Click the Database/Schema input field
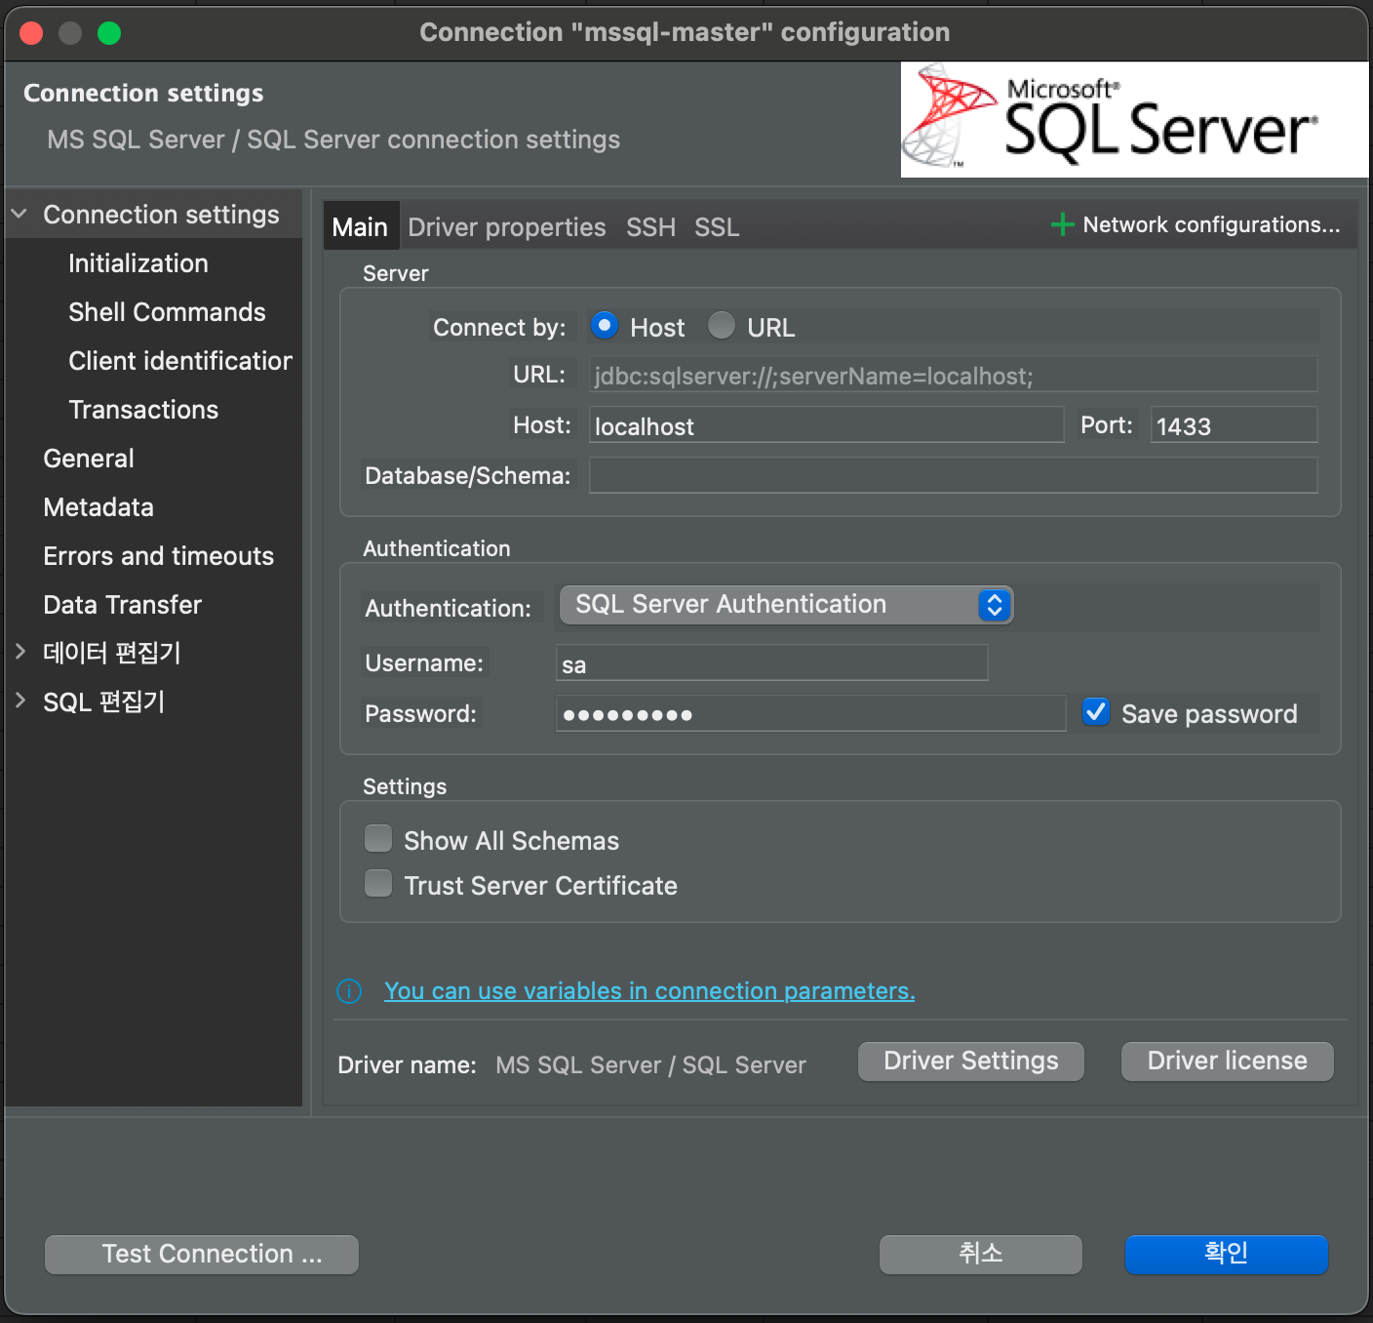Viewport: 1373px width, 1323px height. pyautogui.click(x=953, y=475)
